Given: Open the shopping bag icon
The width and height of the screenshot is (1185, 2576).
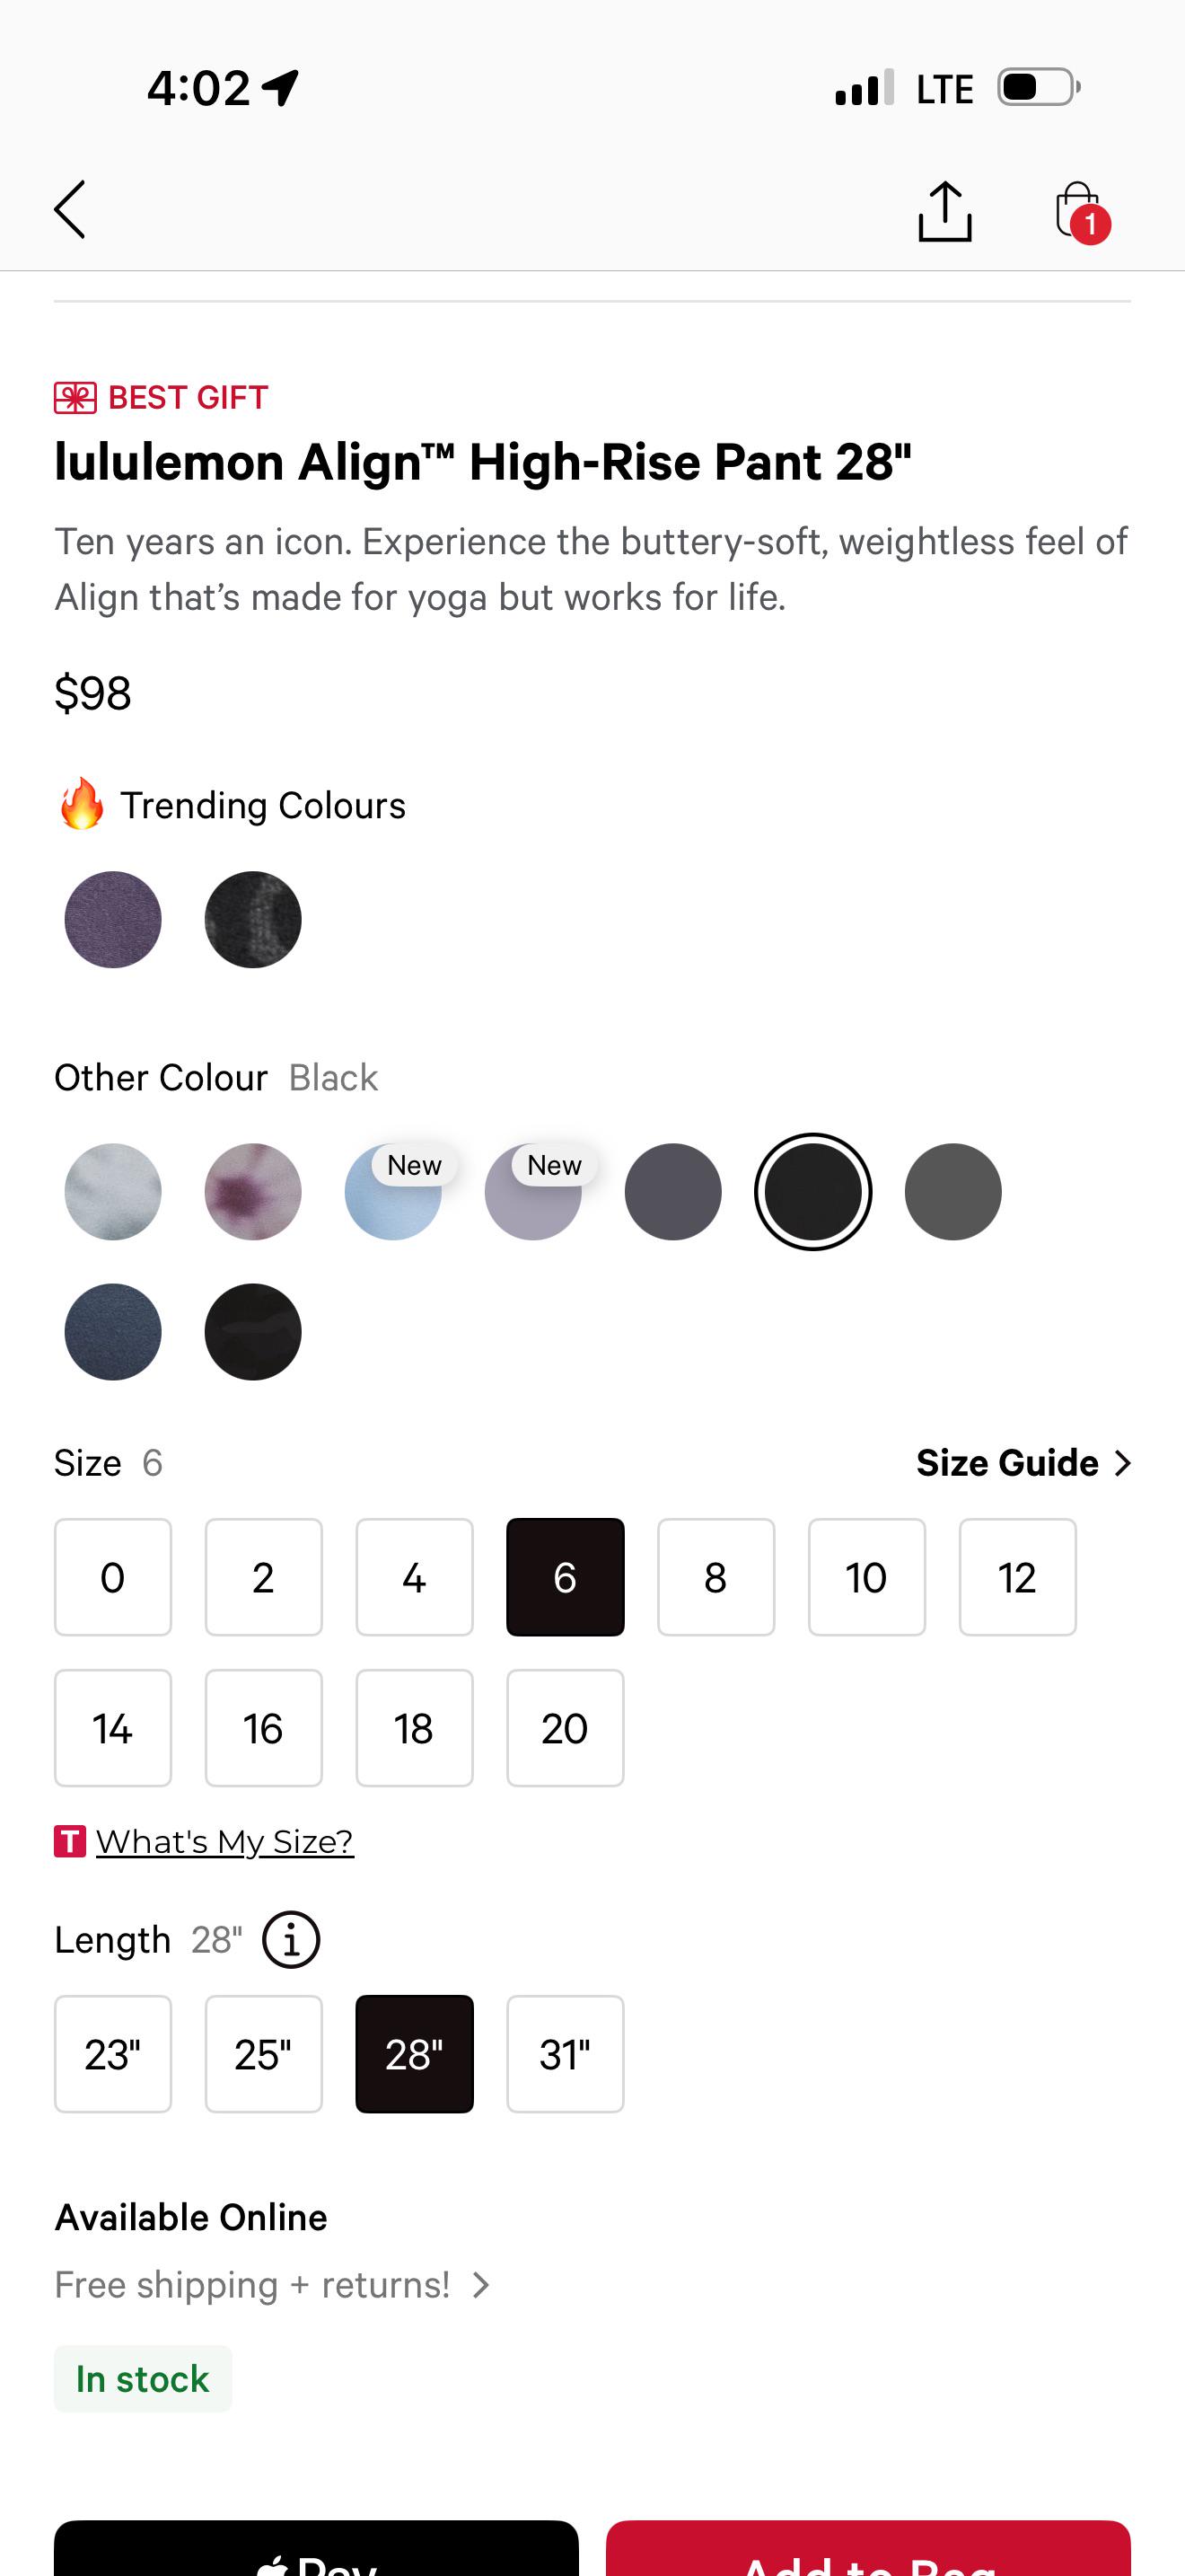Looking at the screenshot, I should (1079, 211).
